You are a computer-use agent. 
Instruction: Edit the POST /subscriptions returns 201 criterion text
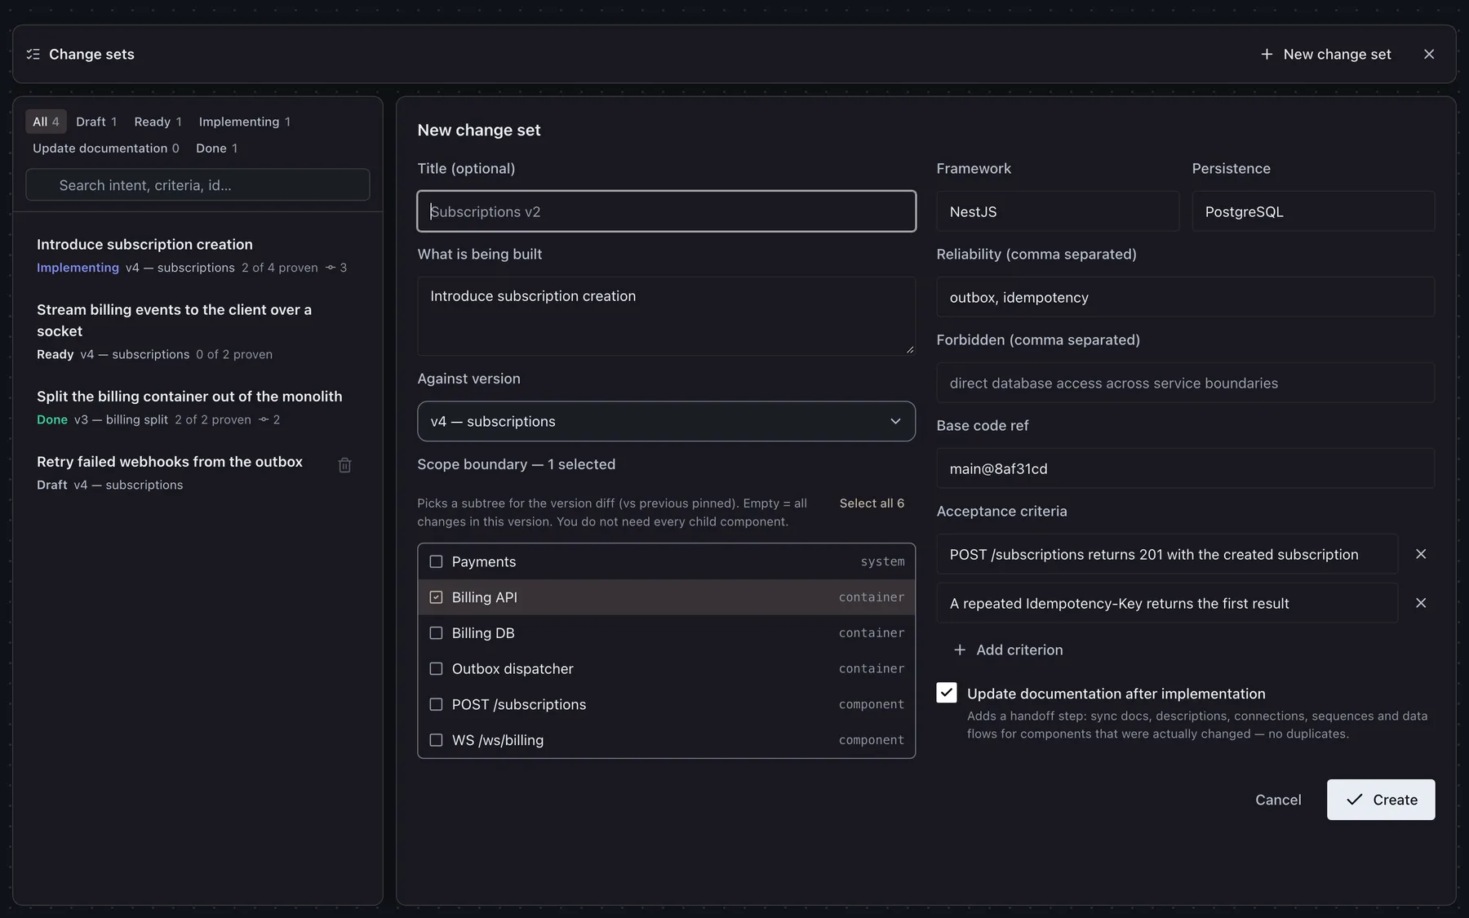point(1167,554)
